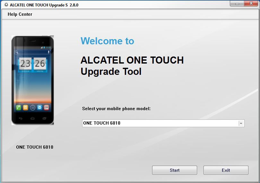260x183 pixels.
Task: Open the ONE TOUCH 6010 combo box
Action: coord(160,123)
